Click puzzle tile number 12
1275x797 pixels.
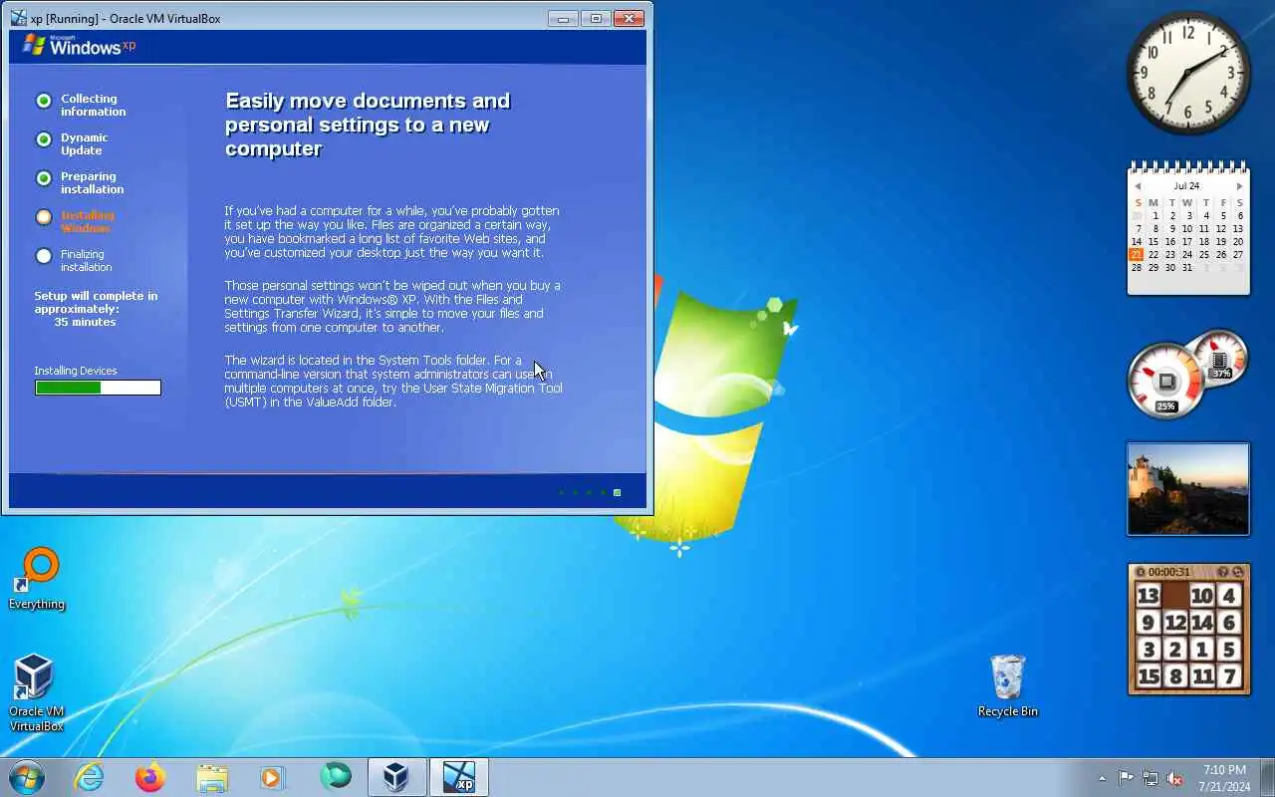1175,623
